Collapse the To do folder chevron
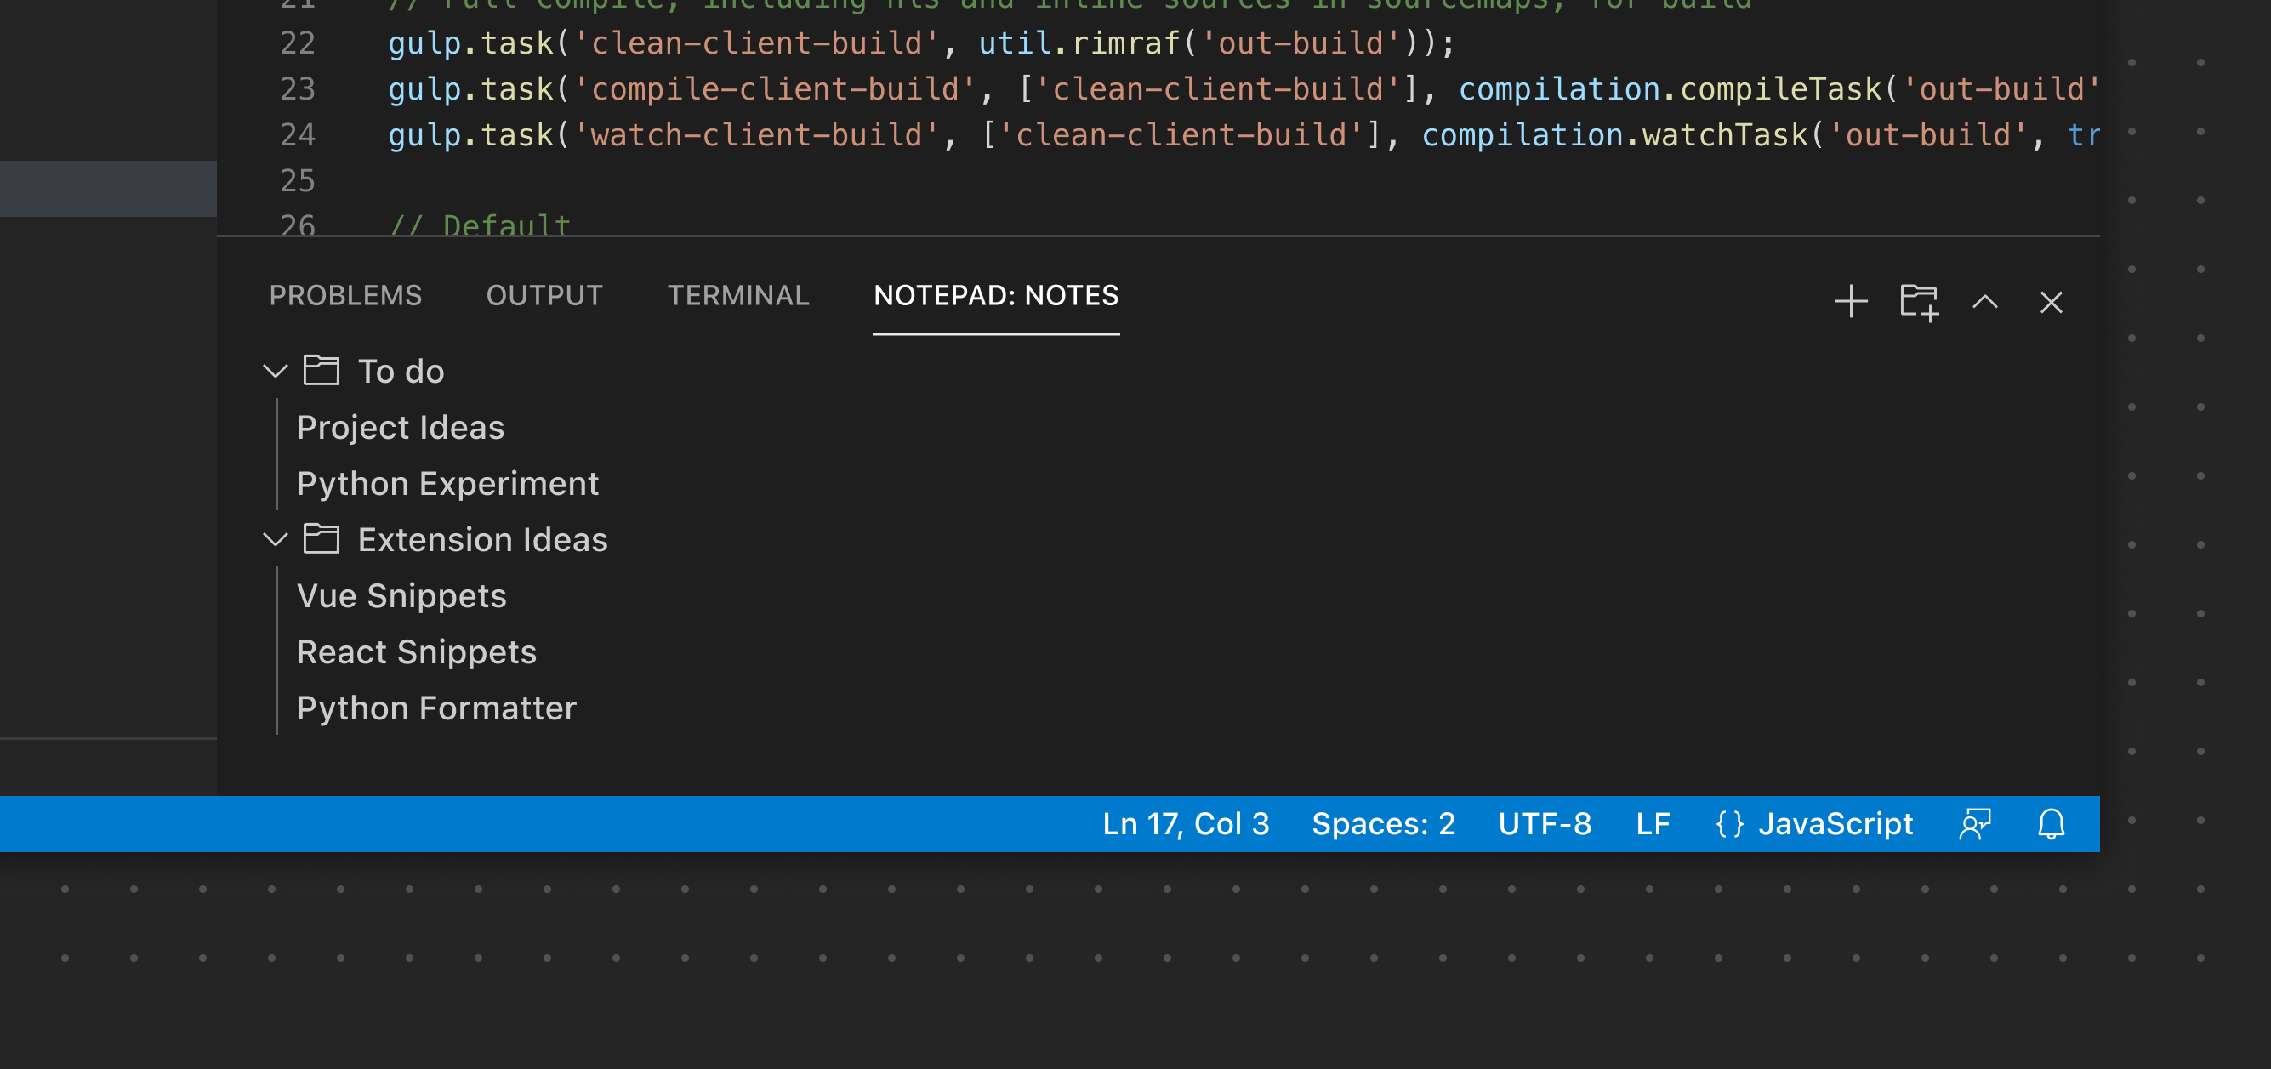2271x1069 pixels. [x=275, y=370]
